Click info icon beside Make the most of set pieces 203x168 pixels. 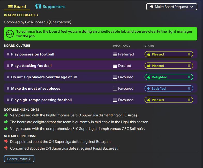pos(8,89)
